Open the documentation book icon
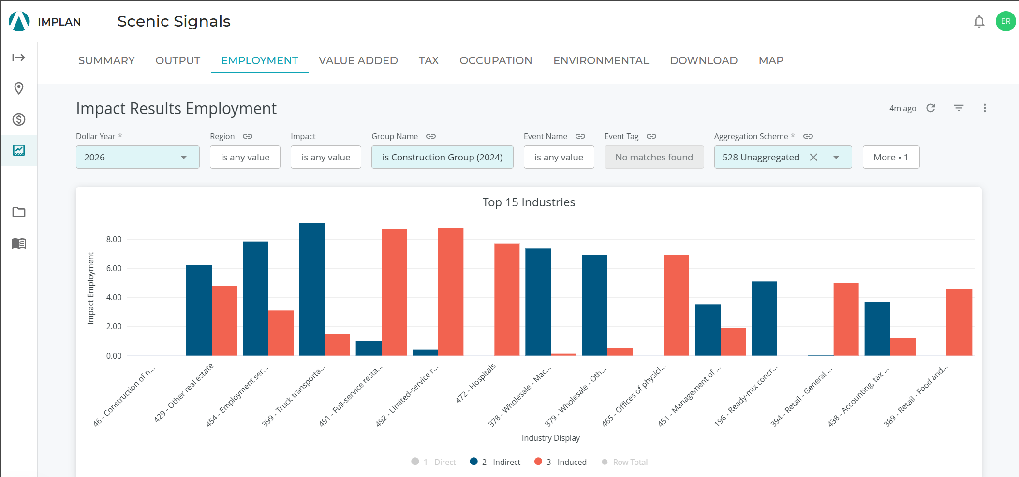1019x477 pixels. click(19, 243)
